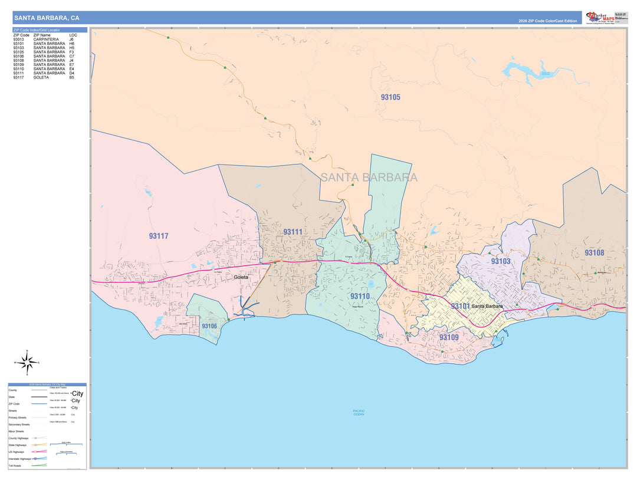Click index row with location C7
The image size is (637, 480).
pos(44,56)
